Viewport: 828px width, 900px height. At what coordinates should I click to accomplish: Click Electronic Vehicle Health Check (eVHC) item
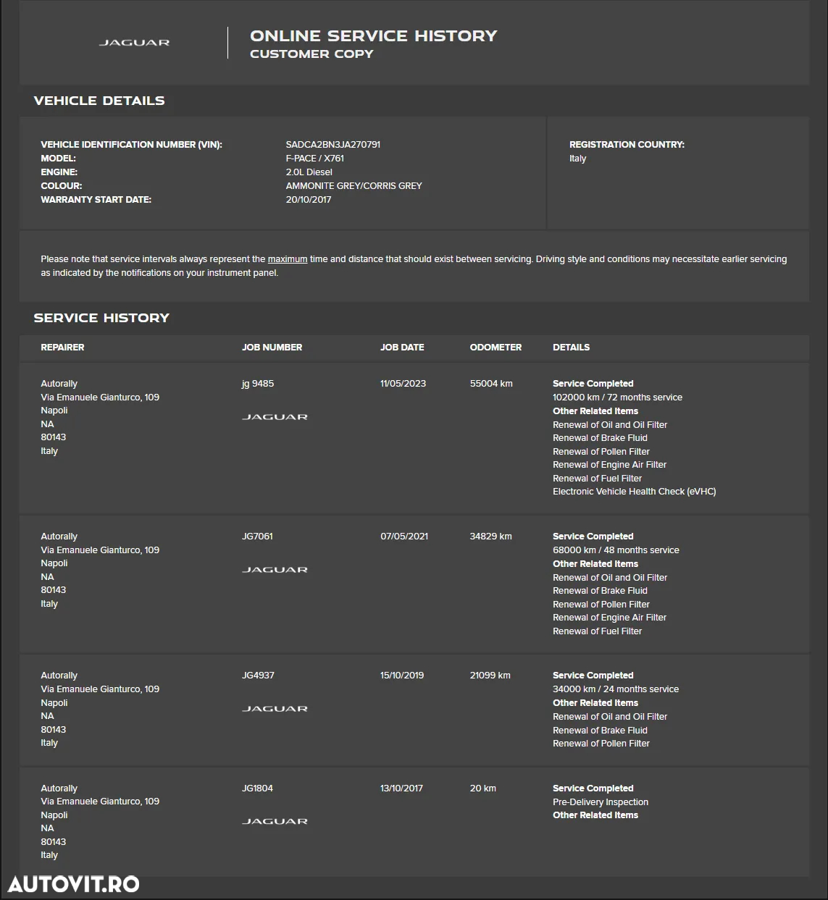[634, 492]
